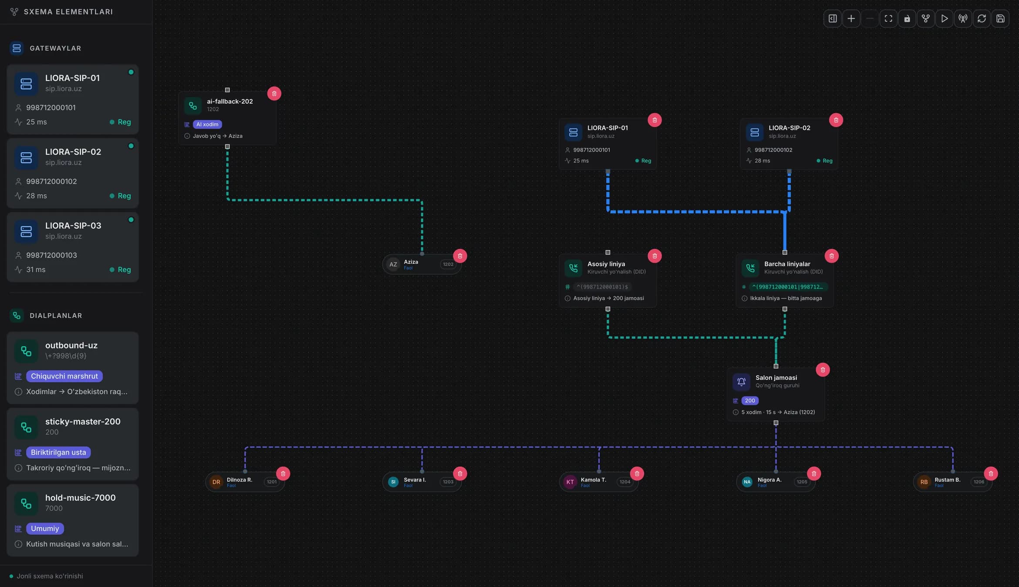The image size is (1019, 587).
Task: Delete the Aziza extension node
Action: click(x=460, y=256)
